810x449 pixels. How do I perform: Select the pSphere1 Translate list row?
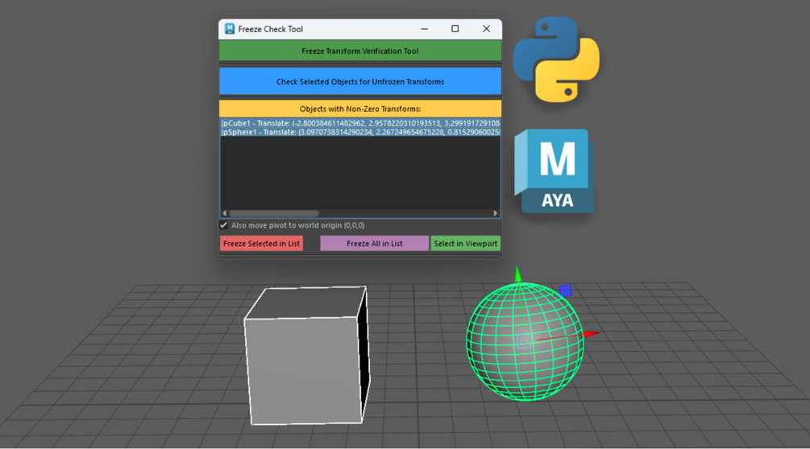[x=360, y=132]
